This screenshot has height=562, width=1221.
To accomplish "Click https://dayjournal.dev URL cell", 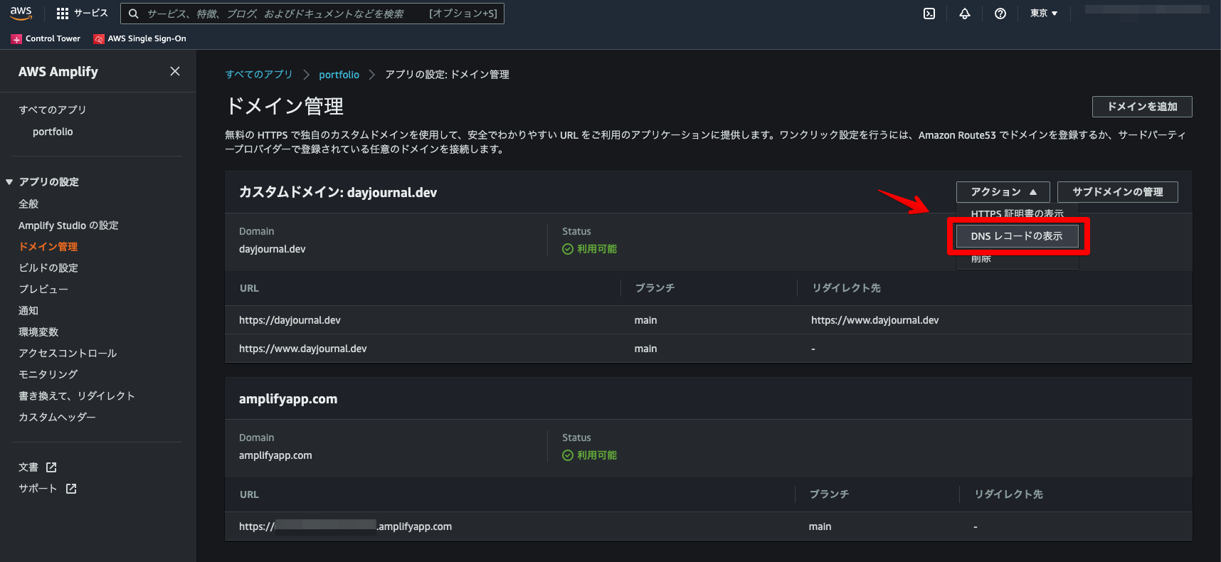I will 290,320.
